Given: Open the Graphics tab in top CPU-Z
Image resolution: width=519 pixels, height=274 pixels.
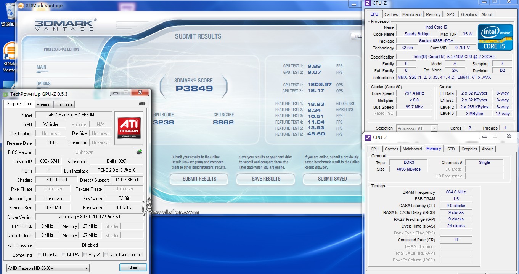Looking at the screenshot, I should coord(469,14).
